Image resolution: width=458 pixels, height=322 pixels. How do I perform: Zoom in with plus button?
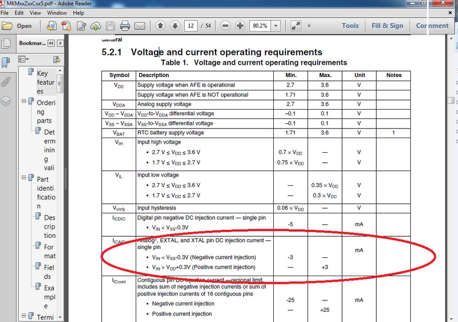click(240, 26)
